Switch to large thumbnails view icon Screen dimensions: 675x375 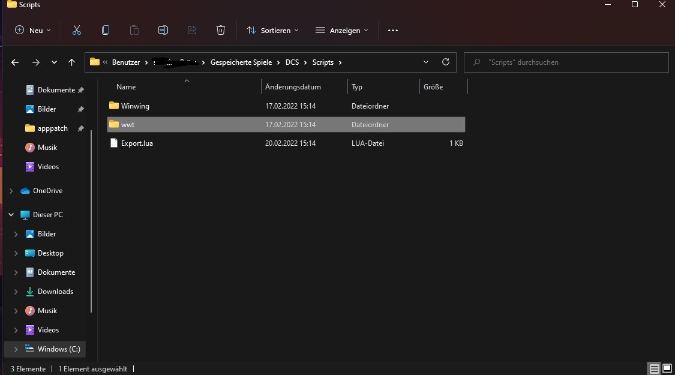click(667, 368)
